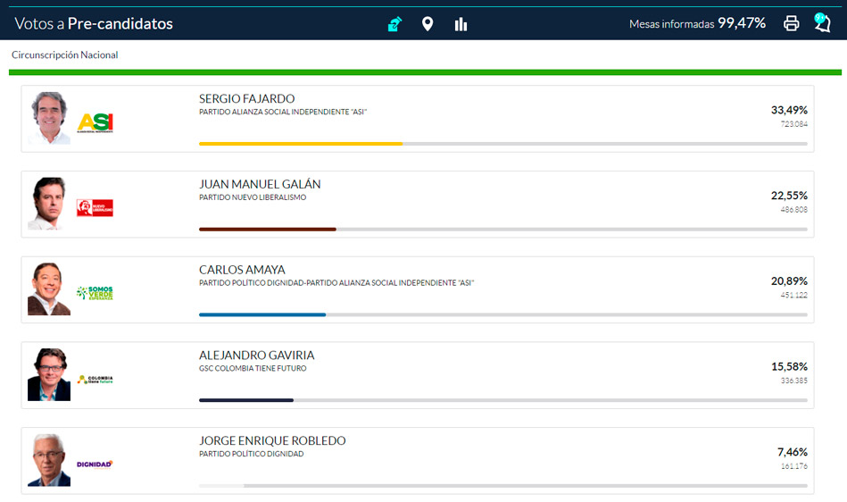Click the name JORGE ENRIQUE ROBLEDO
847x502 pixels.
point(272,440)
